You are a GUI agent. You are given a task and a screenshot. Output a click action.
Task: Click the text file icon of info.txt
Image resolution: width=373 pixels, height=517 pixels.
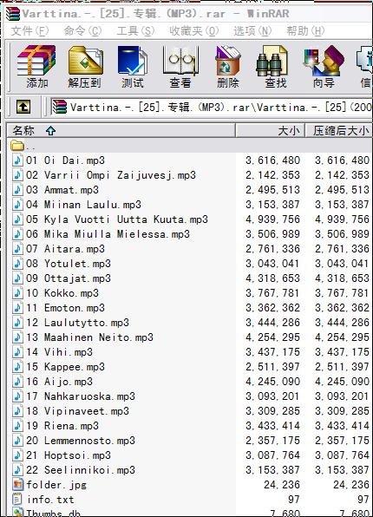pyautogui.click(x=17, y=499)
